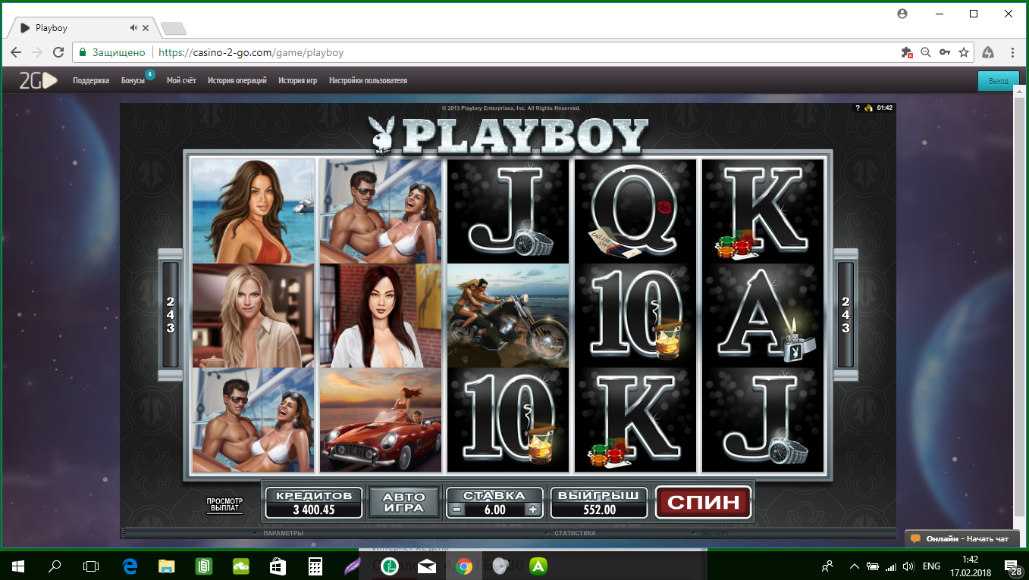
Task: Click the СТАВКА 6.00 bet value
Action: pos(494,510)
